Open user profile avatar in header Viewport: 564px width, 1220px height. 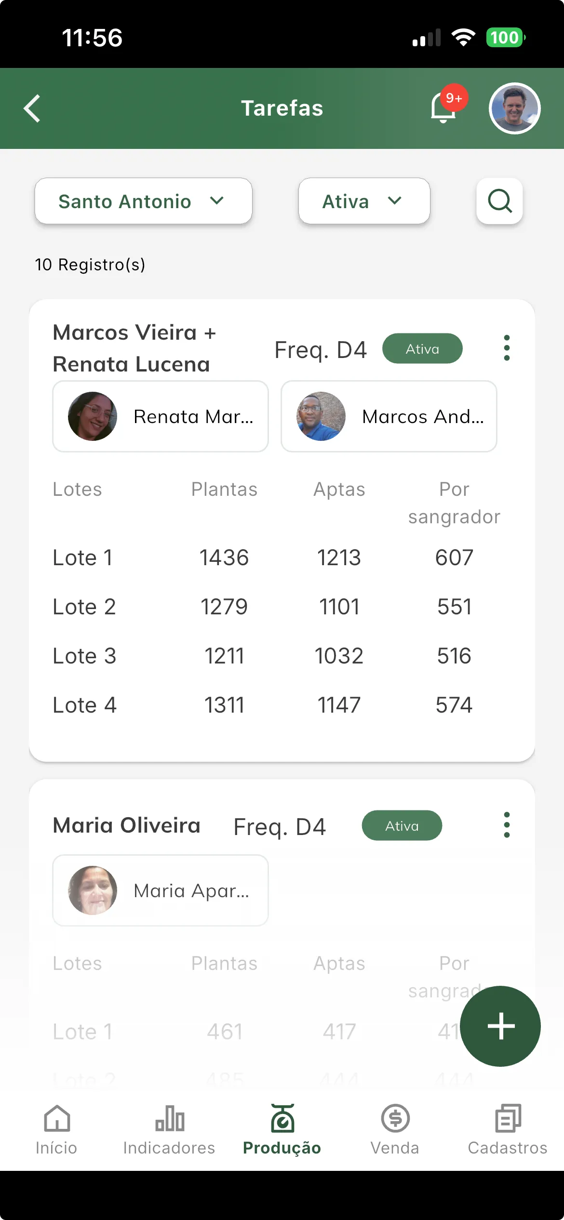click(514, 108)
